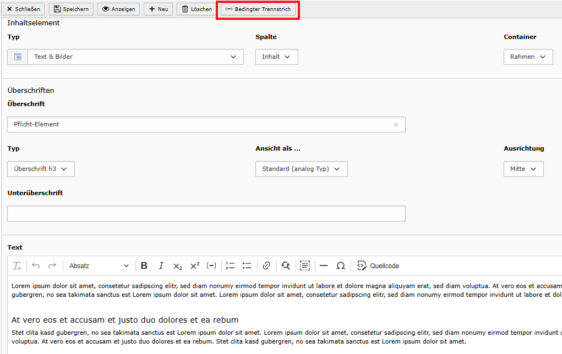Screen dimensions: 562x354
Task: Open the Überschrift h3 dropdown
Action: pyautogui.click(x=41, y=169)
